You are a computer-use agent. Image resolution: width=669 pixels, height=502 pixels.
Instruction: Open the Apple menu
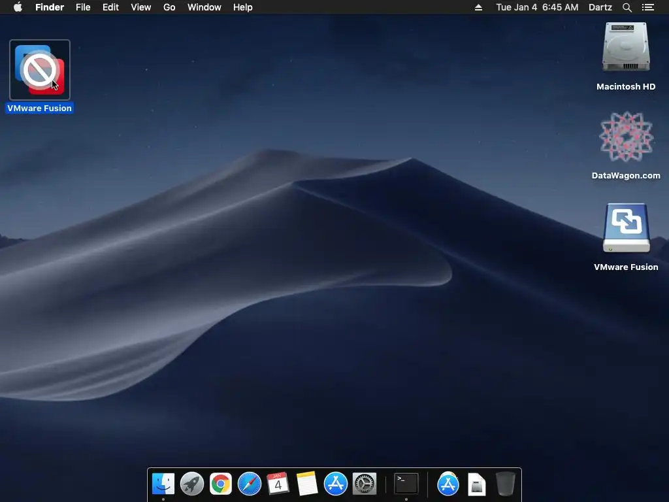pyautogui.click(x=18, y=7)
